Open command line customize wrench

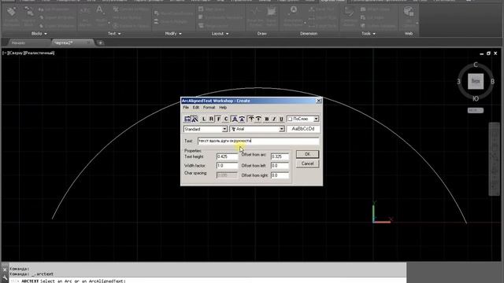pyautogui.click(x=5, y=278)
